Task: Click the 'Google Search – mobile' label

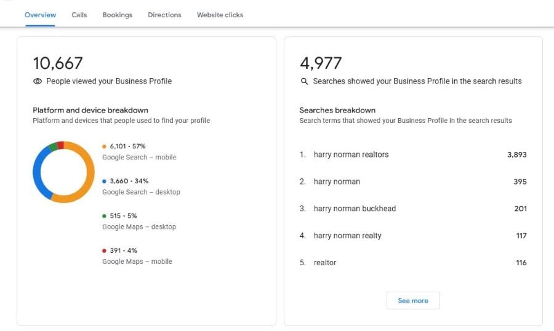Action: (139, 158)
